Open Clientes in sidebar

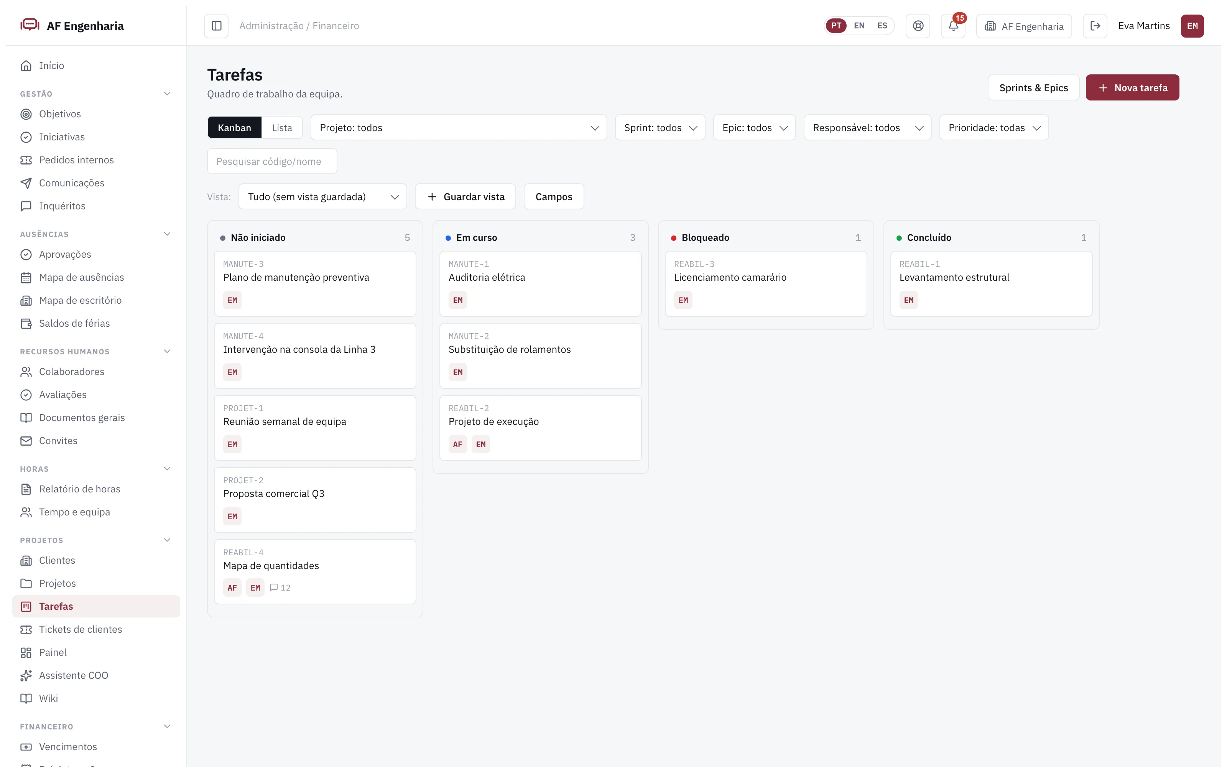tap(96, 561)
